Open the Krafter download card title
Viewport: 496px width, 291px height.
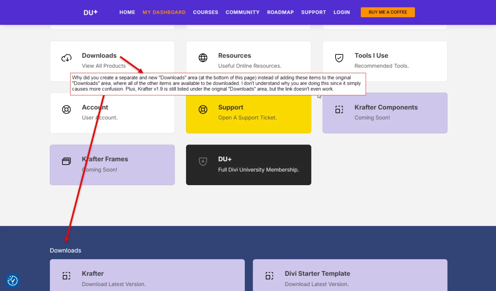[93, 273]
